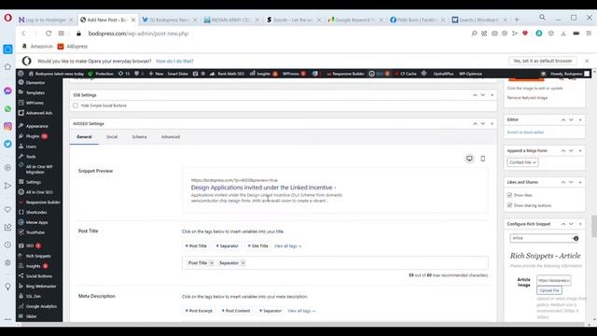This screenshot has width=597, height=336.
Task: Open a new browser tab
Action: click(517, 20)
